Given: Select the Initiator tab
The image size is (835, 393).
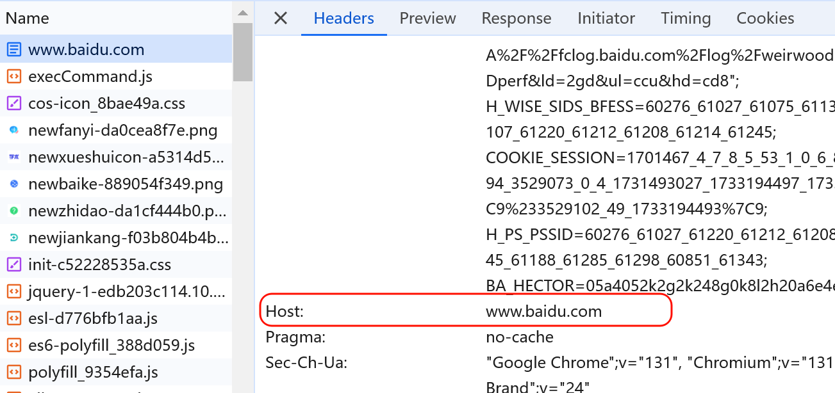Looking at the screenshot, I should [606, 19].
